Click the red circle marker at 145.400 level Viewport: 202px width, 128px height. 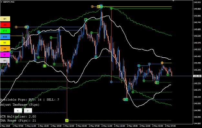[162, 63]
